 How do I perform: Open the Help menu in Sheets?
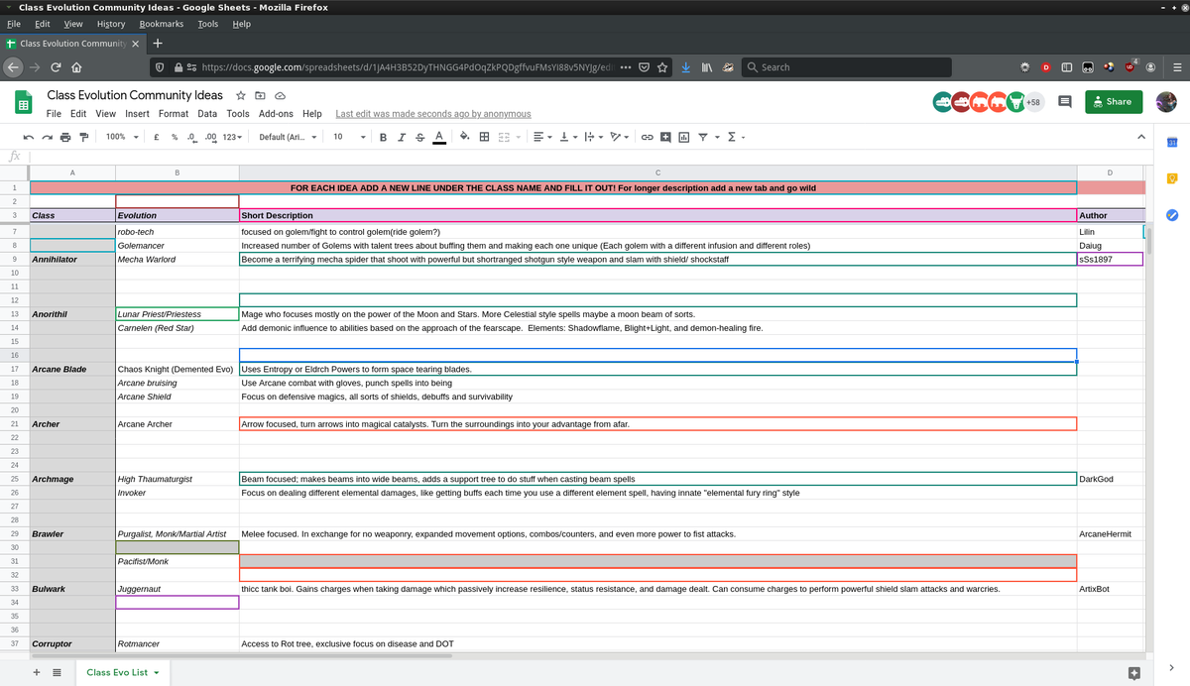[312, 114]
